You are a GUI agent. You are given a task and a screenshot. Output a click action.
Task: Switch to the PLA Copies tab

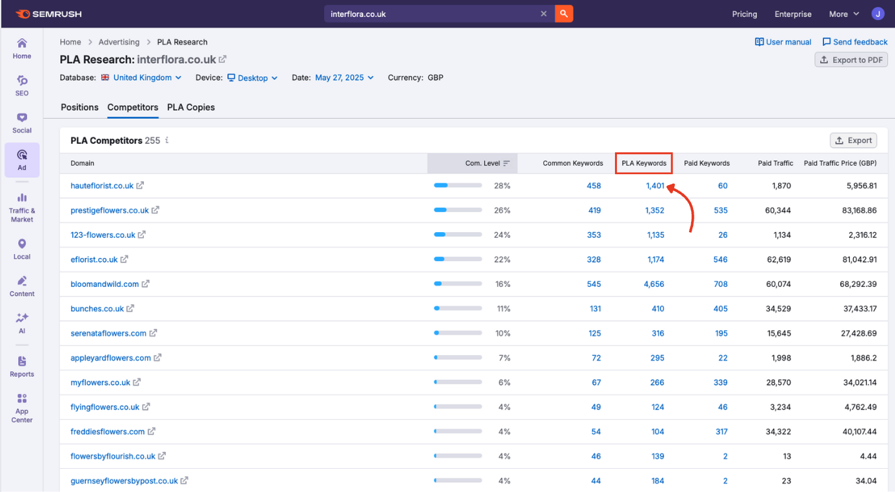[x=191, y=107]
